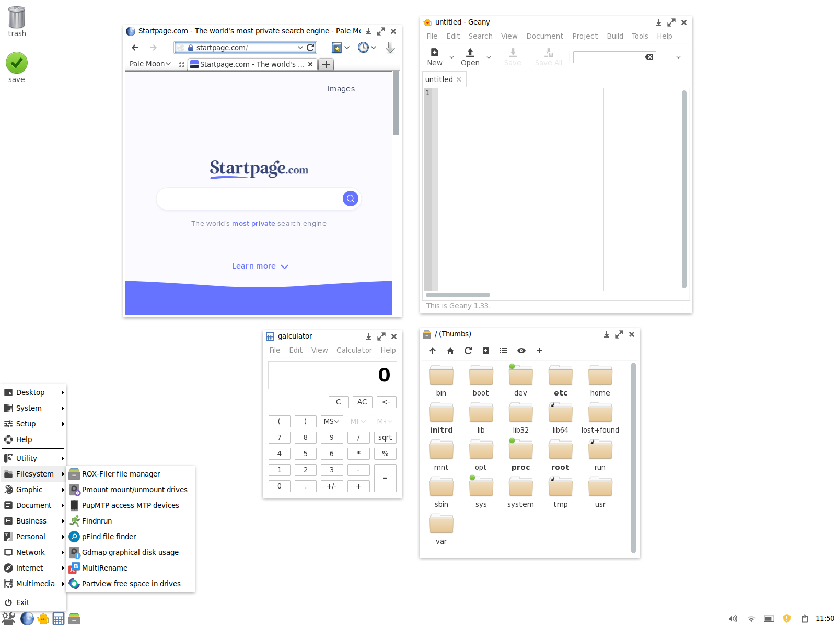Expand the Pale Moon application menu

coord(150,64)
